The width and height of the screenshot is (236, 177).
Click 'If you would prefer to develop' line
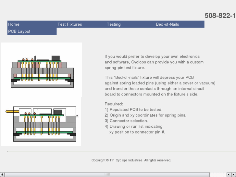tap(152, 57)
